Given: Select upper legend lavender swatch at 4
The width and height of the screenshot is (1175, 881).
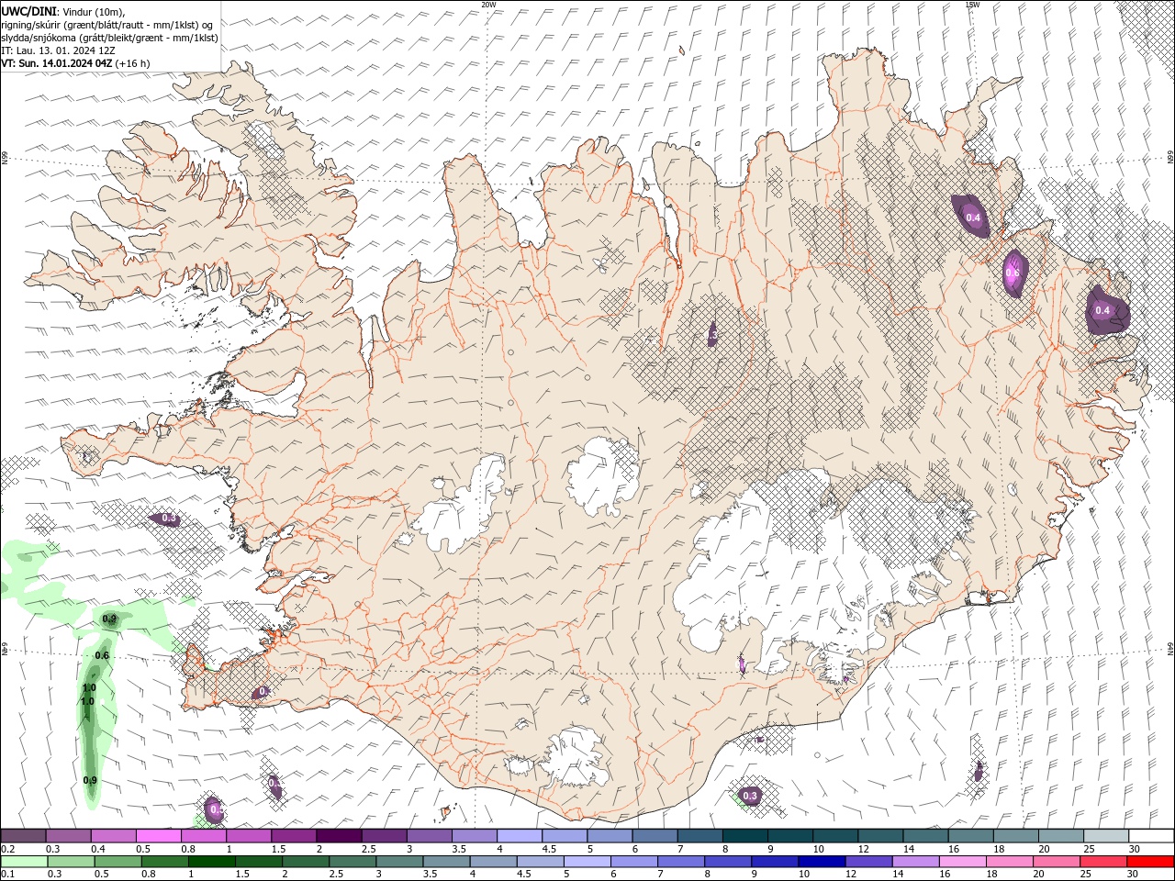Looking at the screenshot, I should [520, 836].
